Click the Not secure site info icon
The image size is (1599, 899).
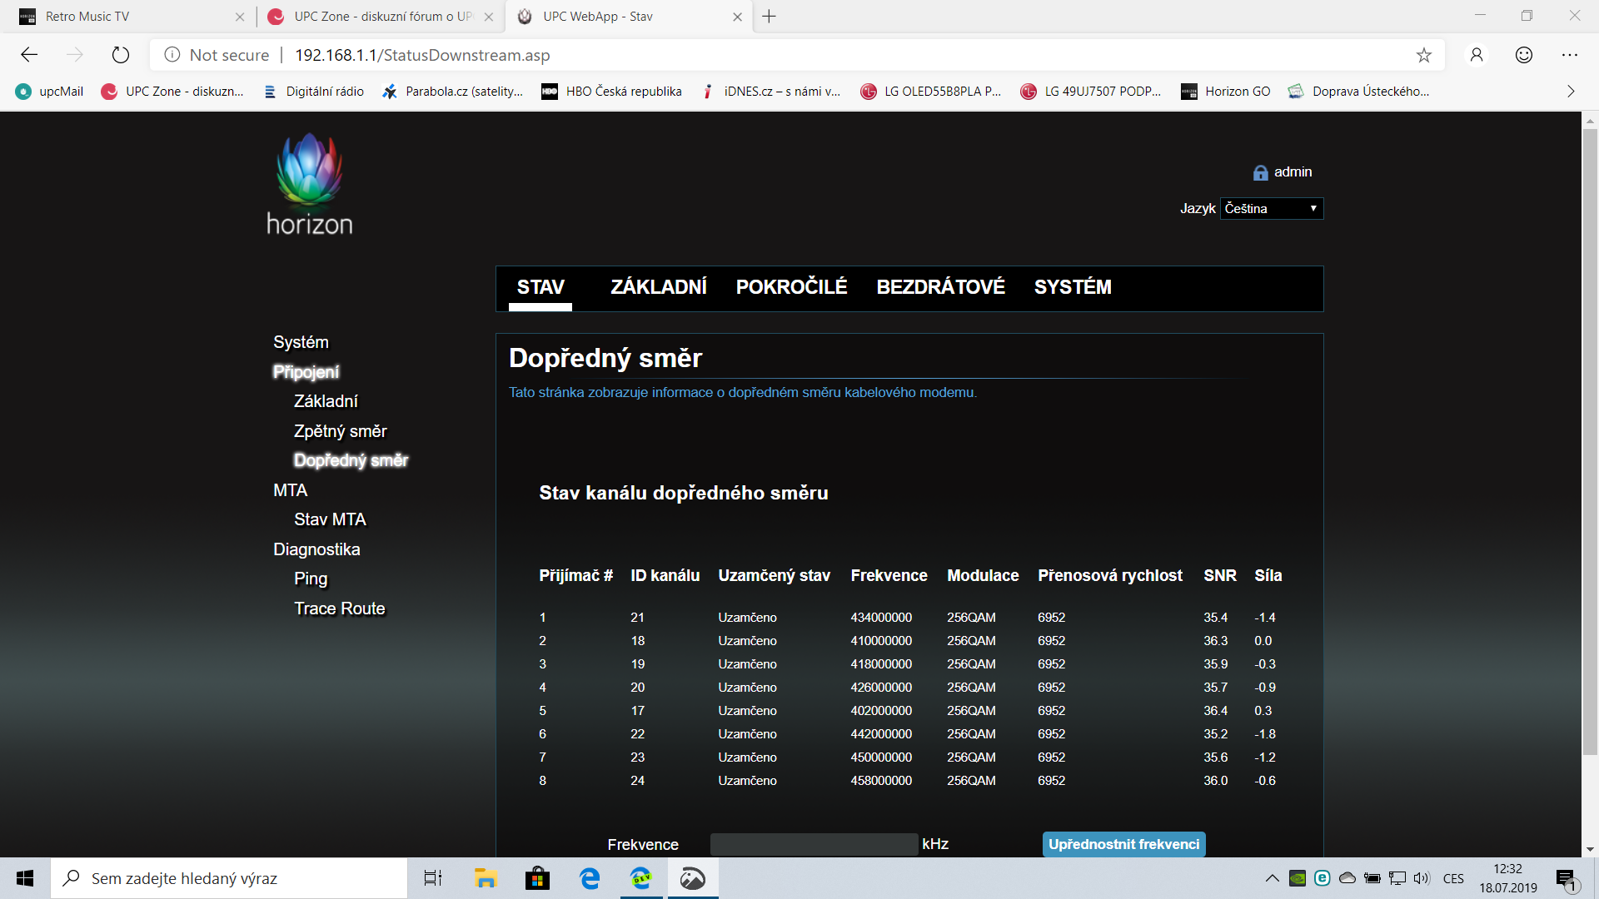point(172,55)
